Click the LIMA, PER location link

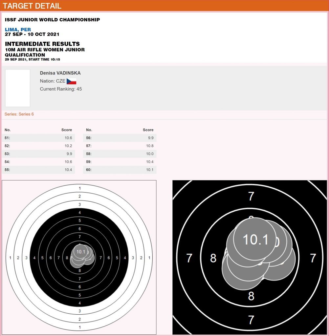coord(18,30)
